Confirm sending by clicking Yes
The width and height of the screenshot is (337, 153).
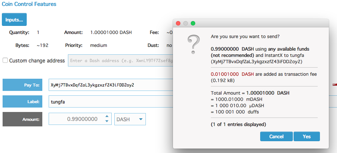(x=307, y=136)
